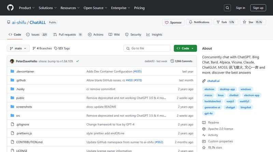The width and height of the screenshot is (273, 152).
Task: Select the electron topic tag
Action: (x=209, y=89)
